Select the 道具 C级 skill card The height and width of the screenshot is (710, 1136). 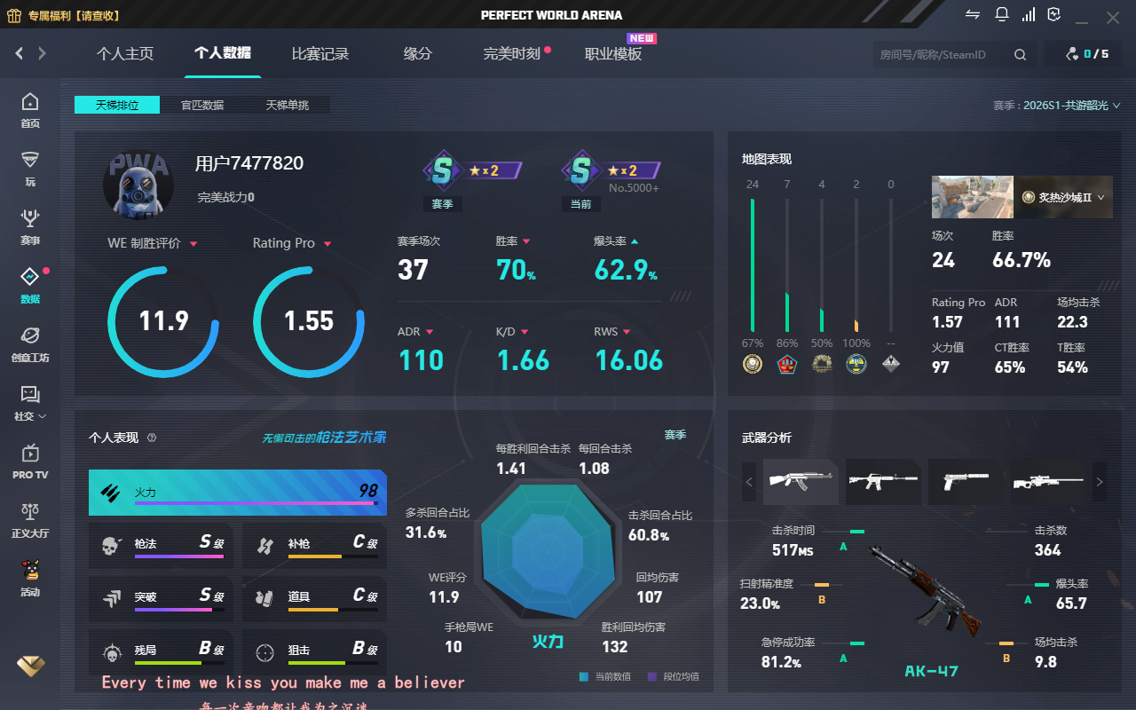314,598
